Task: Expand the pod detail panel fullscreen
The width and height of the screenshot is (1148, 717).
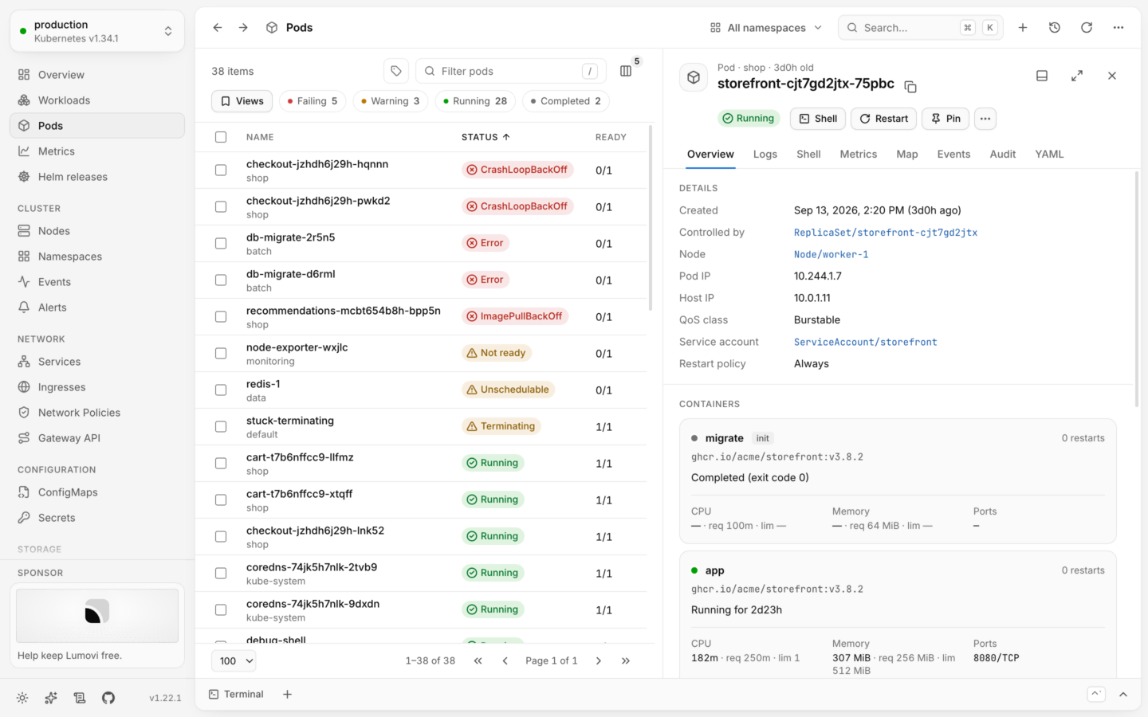Action: (1077, 76)
